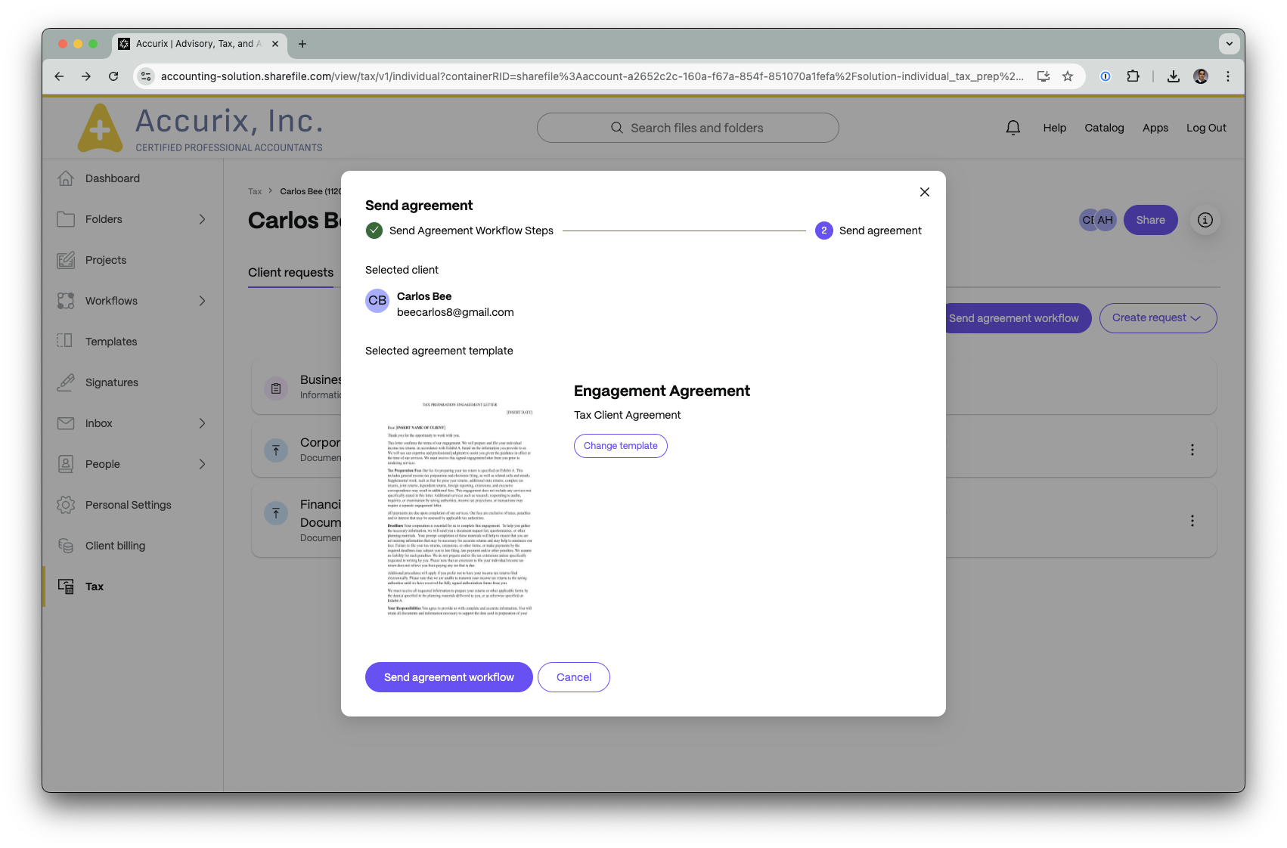Open the Dashboard sidebar item

point(113,178)
